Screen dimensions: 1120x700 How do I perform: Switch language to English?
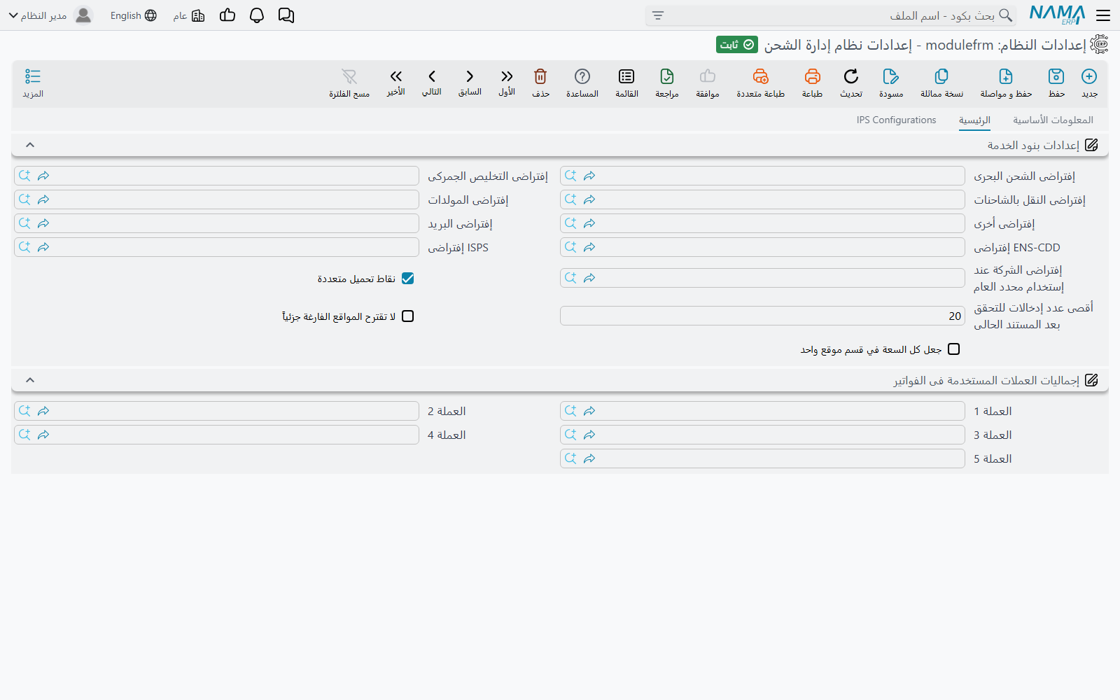[134, 15]
